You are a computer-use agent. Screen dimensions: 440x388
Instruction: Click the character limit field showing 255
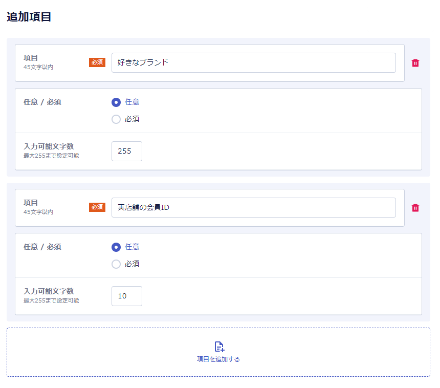tap(126, 151)
